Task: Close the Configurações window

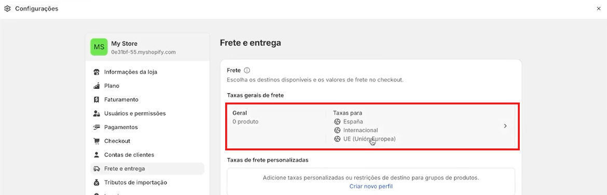Action: tap(599, 8)
